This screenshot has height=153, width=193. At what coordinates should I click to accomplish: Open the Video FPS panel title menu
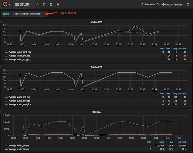pos(96,22)
